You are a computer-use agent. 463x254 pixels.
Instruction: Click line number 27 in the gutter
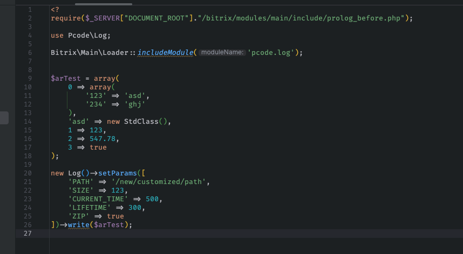[28, 233]
